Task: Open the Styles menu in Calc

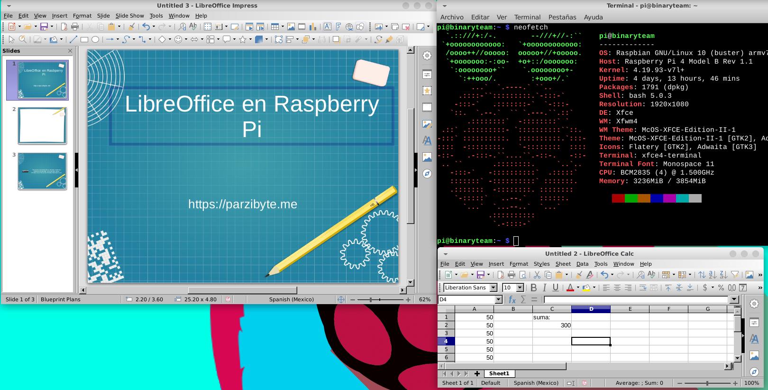Action: (x=541, y=264)
